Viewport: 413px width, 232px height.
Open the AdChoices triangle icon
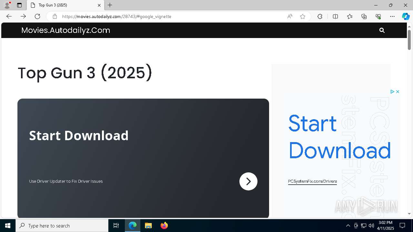click(392, 92)
